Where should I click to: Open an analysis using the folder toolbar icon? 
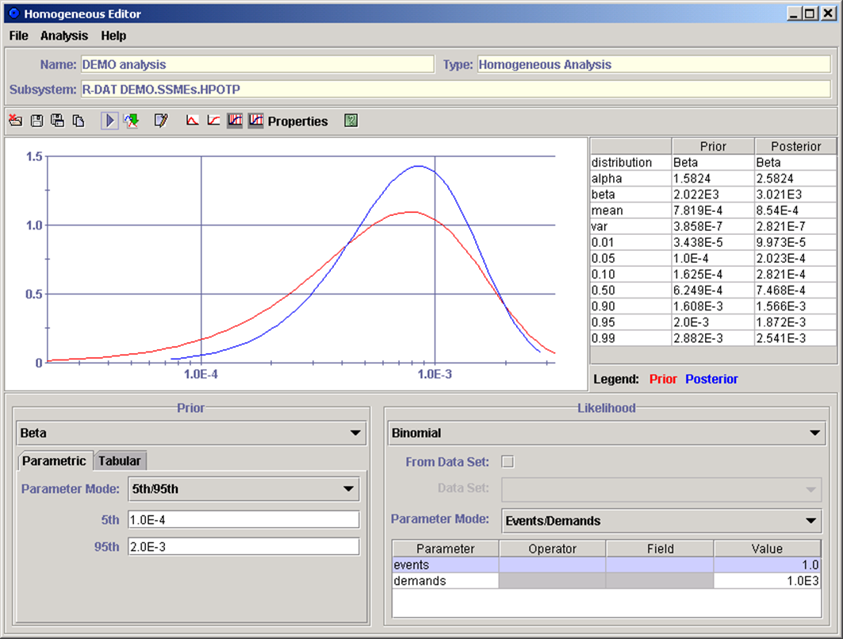click(x=17, y=121)
